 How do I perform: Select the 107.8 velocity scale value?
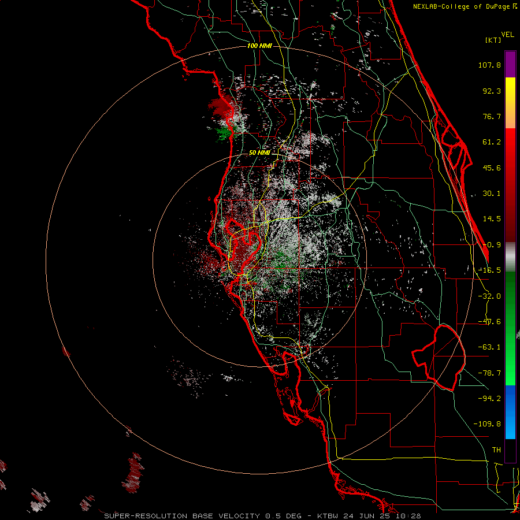489,65
